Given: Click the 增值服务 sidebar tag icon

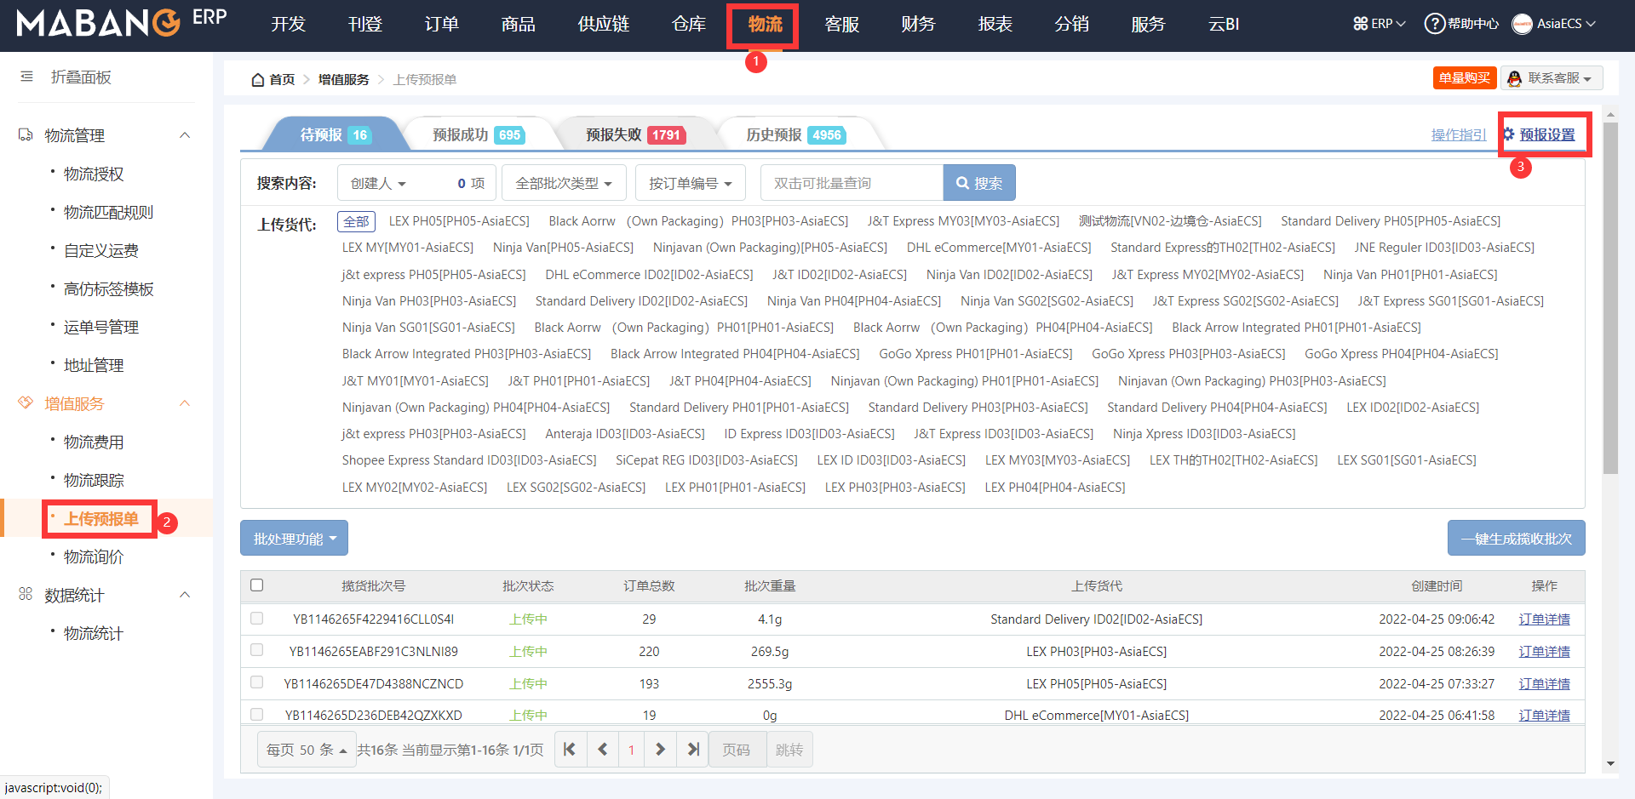Looking at the screenshot, I should pos(26,402).
